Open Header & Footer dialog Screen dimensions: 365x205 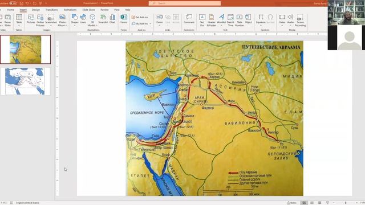pyautogui.click(x=212, y=20)
